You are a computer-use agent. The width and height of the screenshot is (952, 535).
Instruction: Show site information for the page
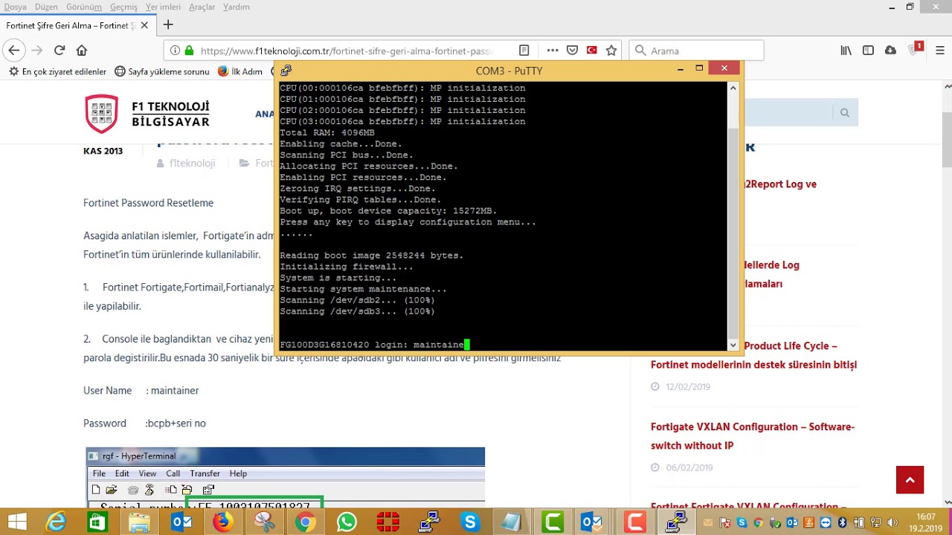(175, 51)
